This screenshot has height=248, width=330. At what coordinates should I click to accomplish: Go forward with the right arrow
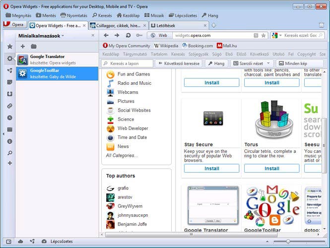(117, 35)
